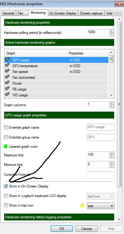
Task: Enable Override graph name checkbox
Action: [x=6, y=127]
